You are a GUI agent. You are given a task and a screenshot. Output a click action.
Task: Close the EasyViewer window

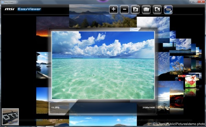[202, 2]
